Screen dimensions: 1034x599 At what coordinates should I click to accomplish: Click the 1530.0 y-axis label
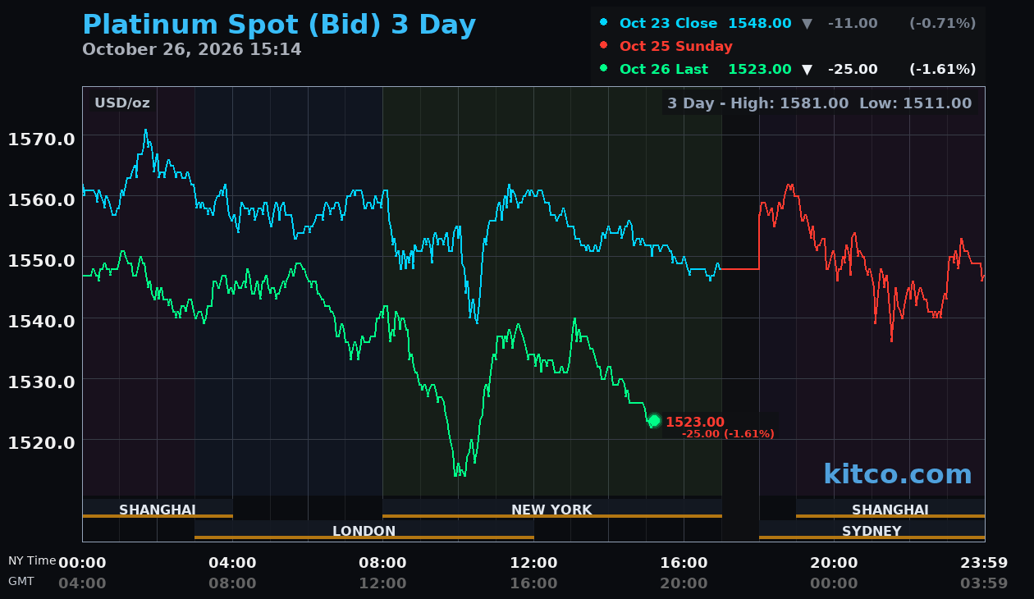click(42, 382)
